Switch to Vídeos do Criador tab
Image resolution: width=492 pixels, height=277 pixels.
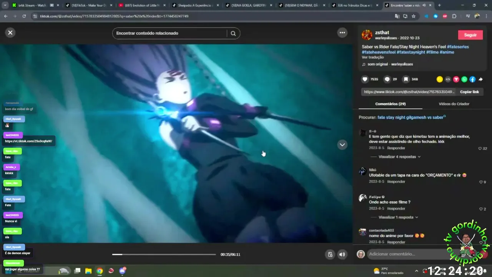point(454,104)
